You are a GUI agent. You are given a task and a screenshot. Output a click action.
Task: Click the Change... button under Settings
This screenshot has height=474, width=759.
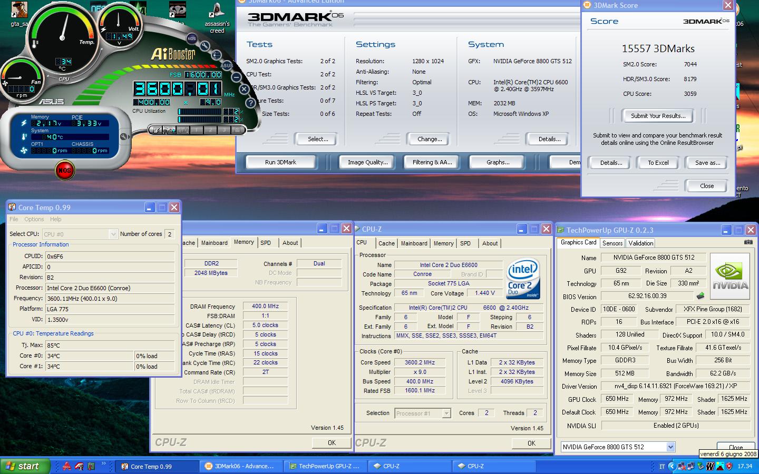click(x=430, y=139)
